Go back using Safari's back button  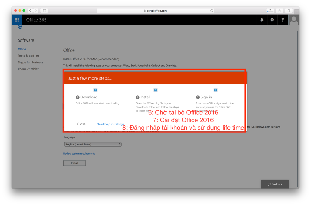pos(30,11)
